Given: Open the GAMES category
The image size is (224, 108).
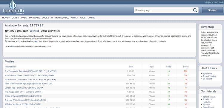Looking at the screenshot, I should tap(15, 18).
